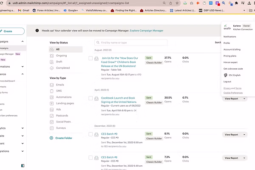Open Account & billing menu item

232,49
